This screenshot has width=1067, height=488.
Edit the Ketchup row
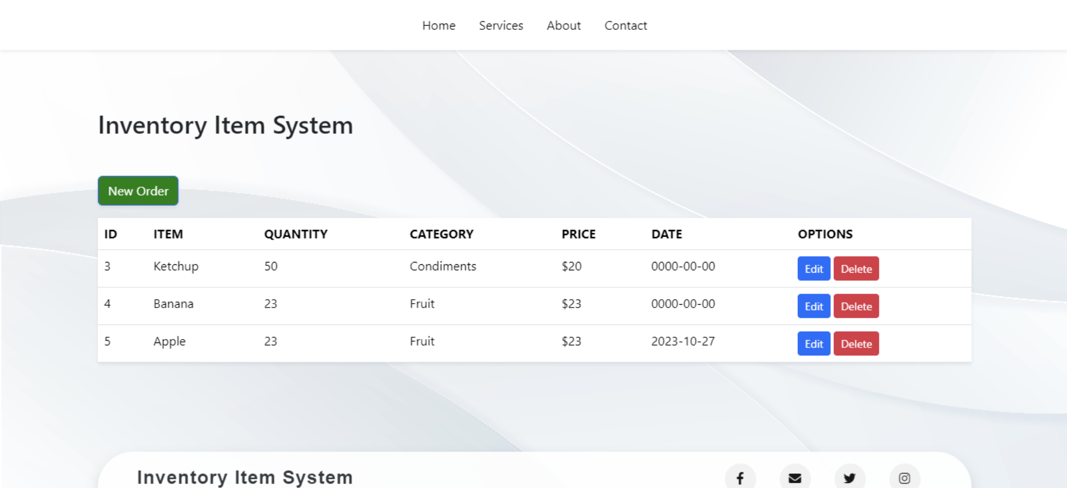click(814, 269)
